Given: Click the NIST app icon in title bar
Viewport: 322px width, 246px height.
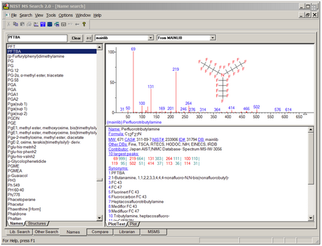Looking at the screenshot, I should [x=6, y=6].
